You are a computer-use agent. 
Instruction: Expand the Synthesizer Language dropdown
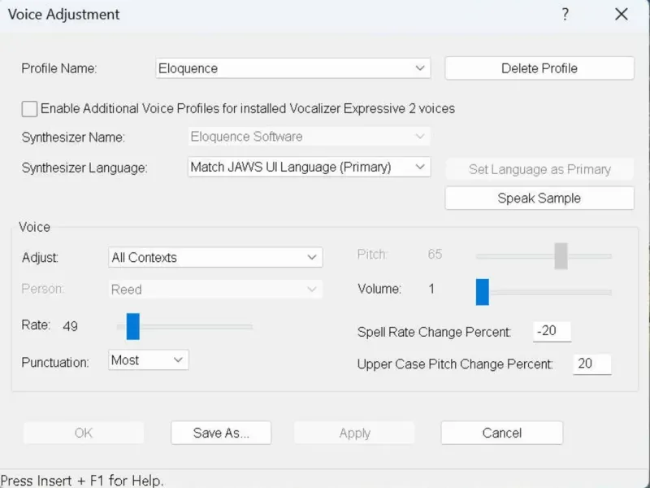308,168
